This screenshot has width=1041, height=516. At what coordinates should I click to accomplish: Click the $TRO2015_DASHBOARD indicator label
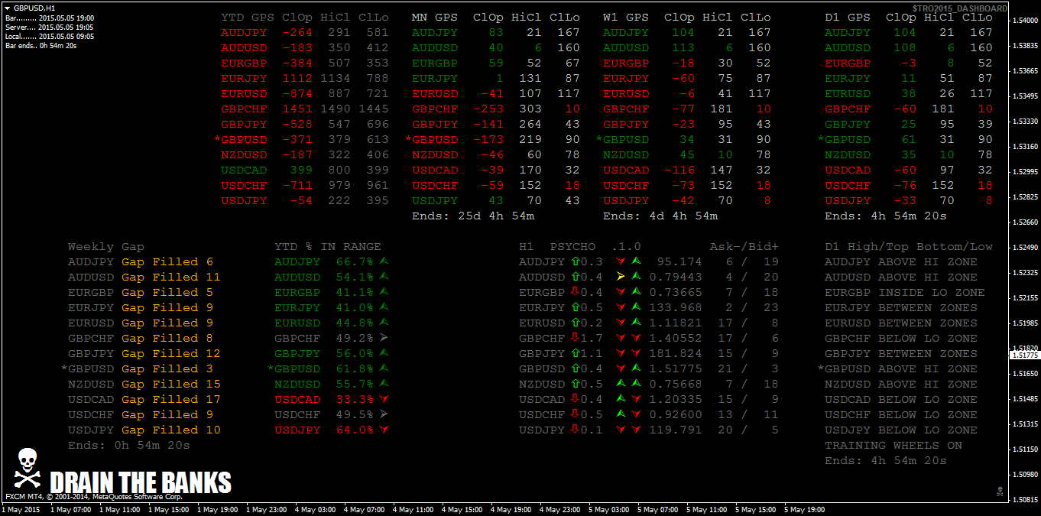click(x=959, y=9)
